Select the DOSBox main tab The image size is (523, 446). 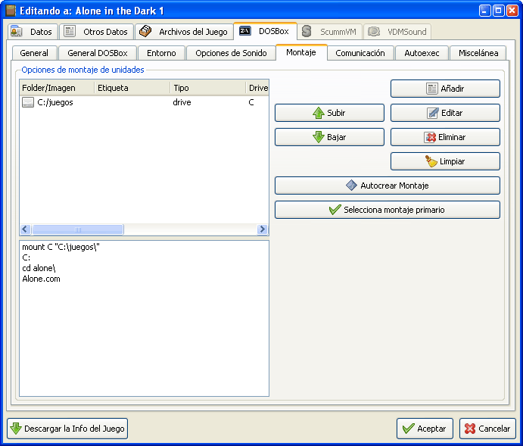tap(265, 31)
